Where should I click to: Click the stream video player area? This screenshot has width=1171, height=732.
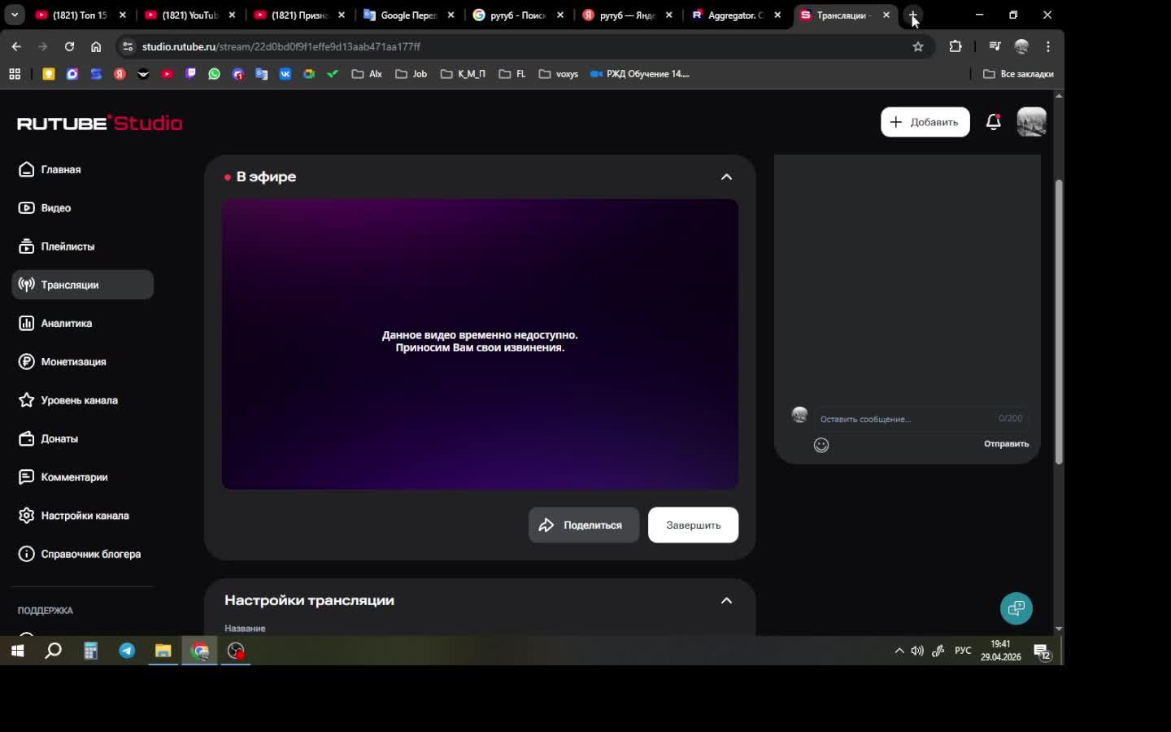[x=480, y=344]
